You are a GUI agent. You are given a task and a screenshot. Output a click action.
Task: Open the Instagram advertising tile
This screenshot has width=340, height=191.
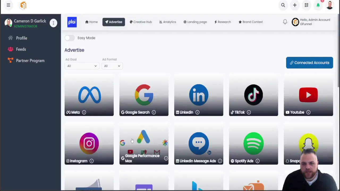[x=89, y=143]
